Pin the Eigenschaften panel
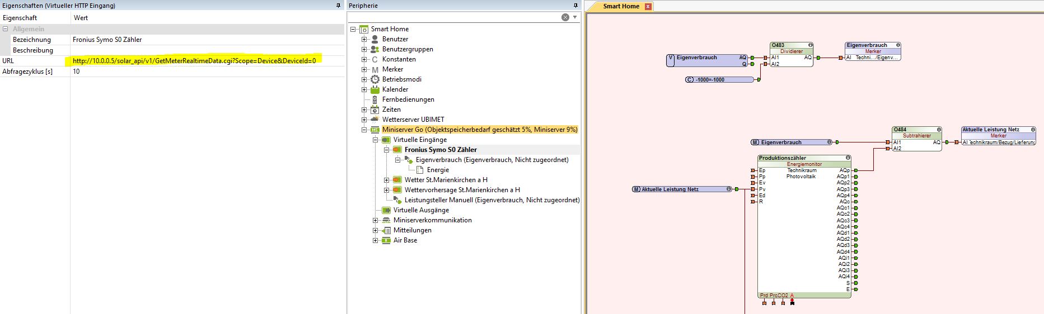Screen dimensions: 1044x314 (338, 6)
